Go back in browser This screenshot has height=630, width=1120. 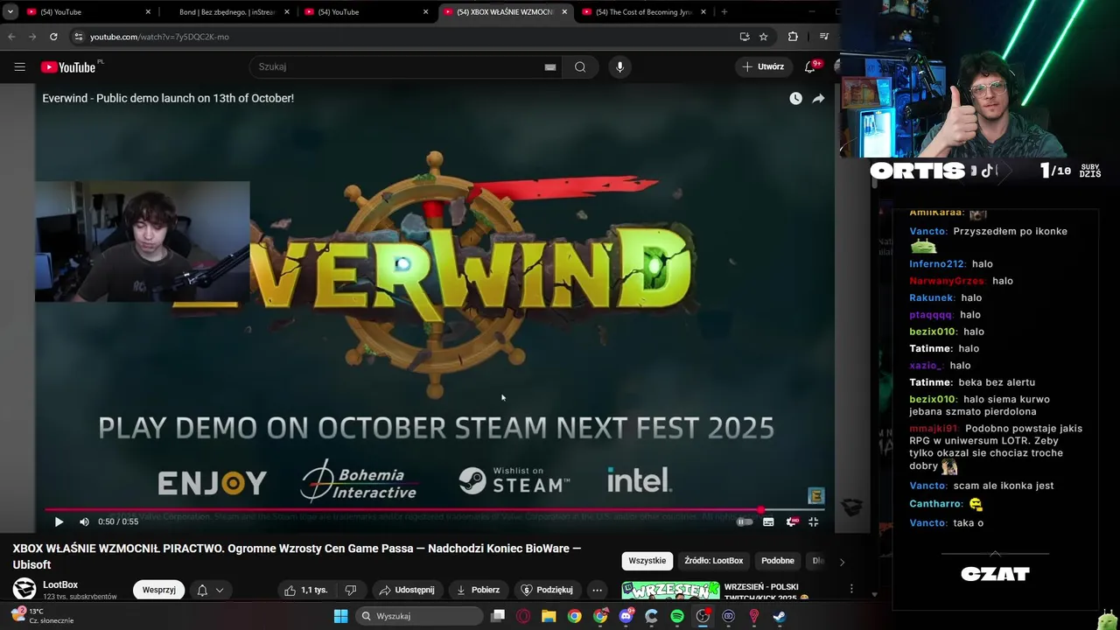coord(11,37)
